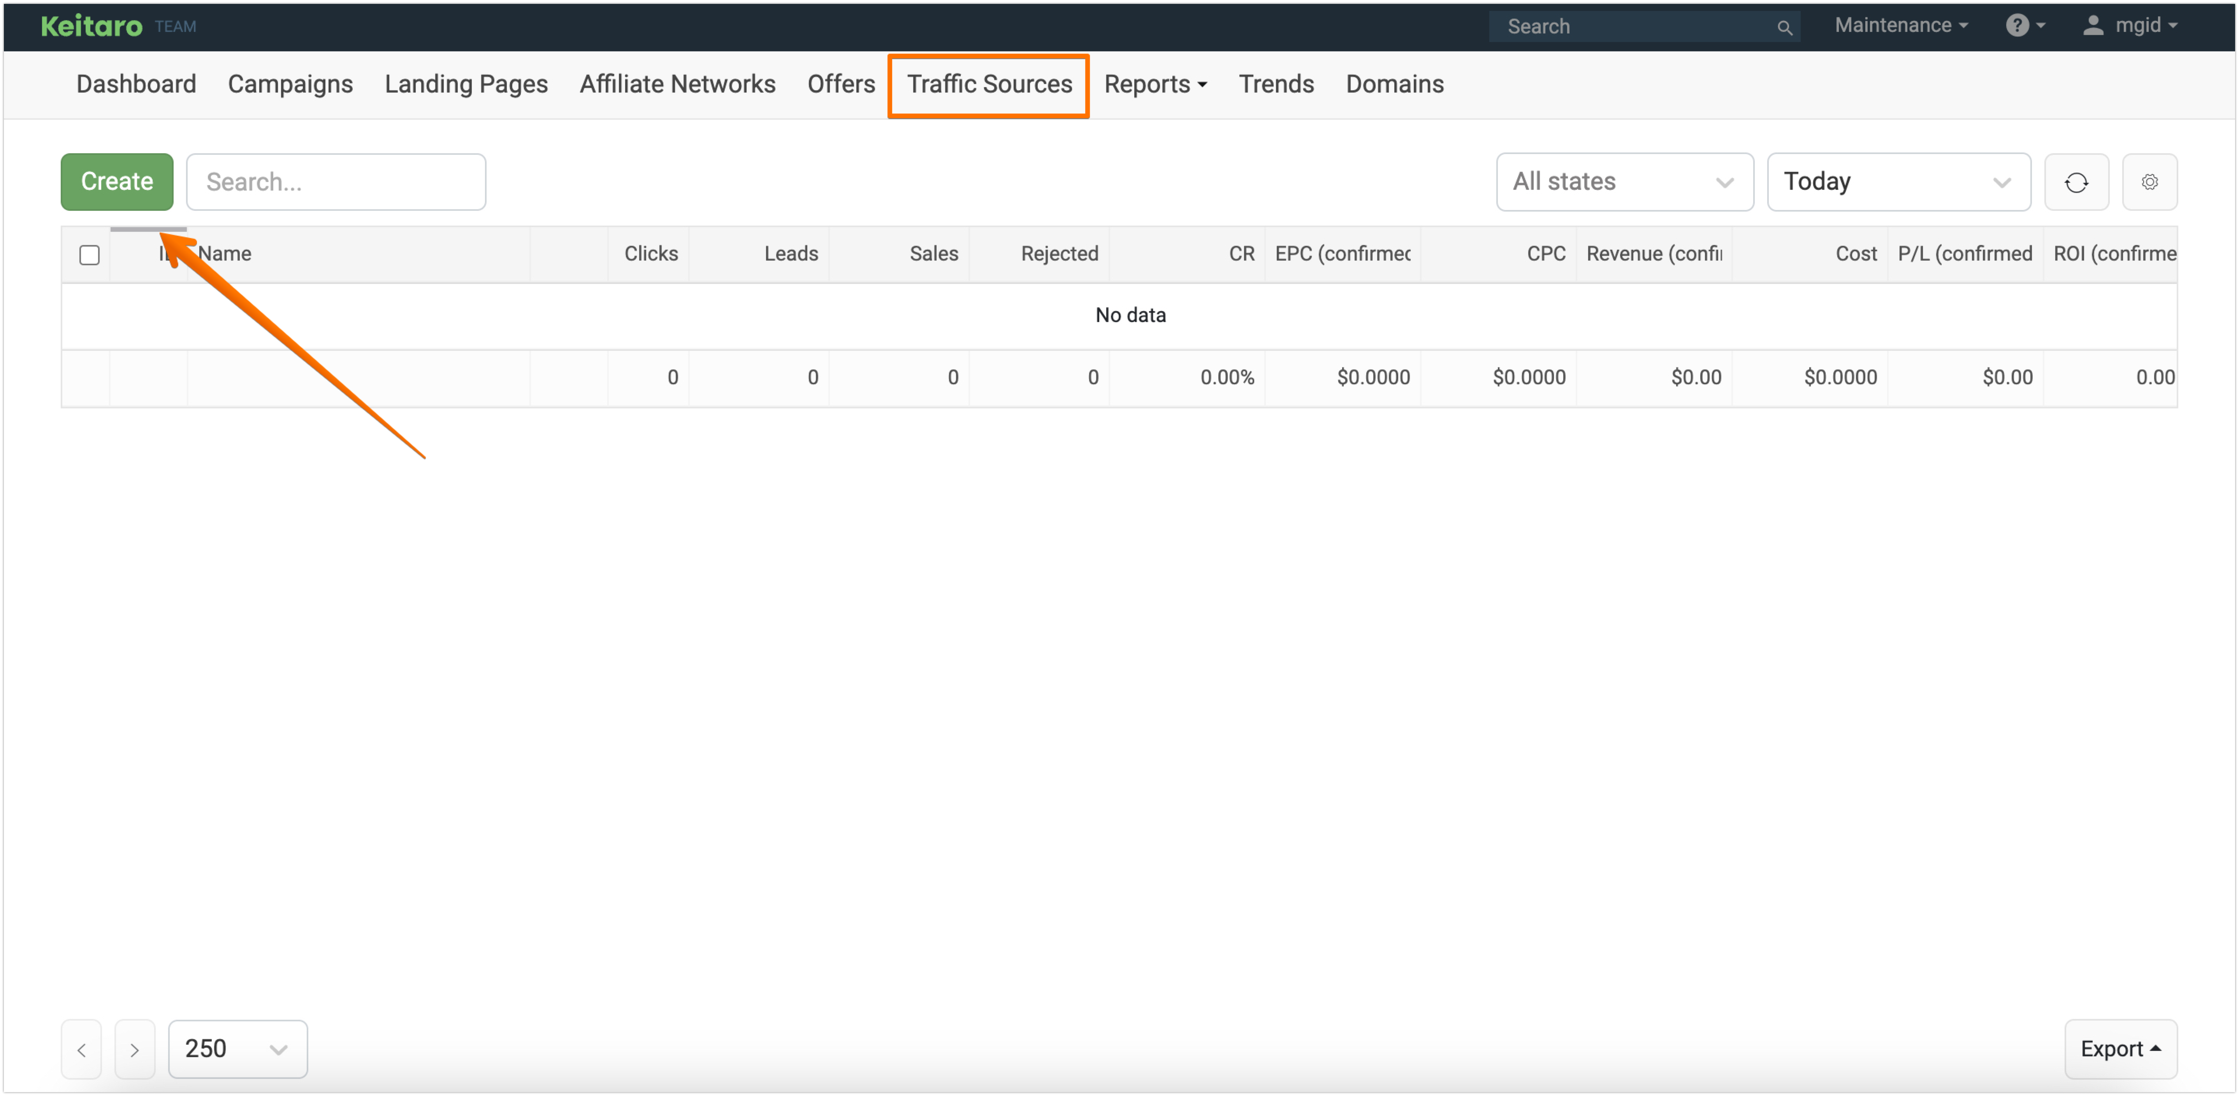Image resolution: width=2239 pixels, height=1096 pixels.
Task: Click the refresh table icon
Action: tap(2076, 182)
